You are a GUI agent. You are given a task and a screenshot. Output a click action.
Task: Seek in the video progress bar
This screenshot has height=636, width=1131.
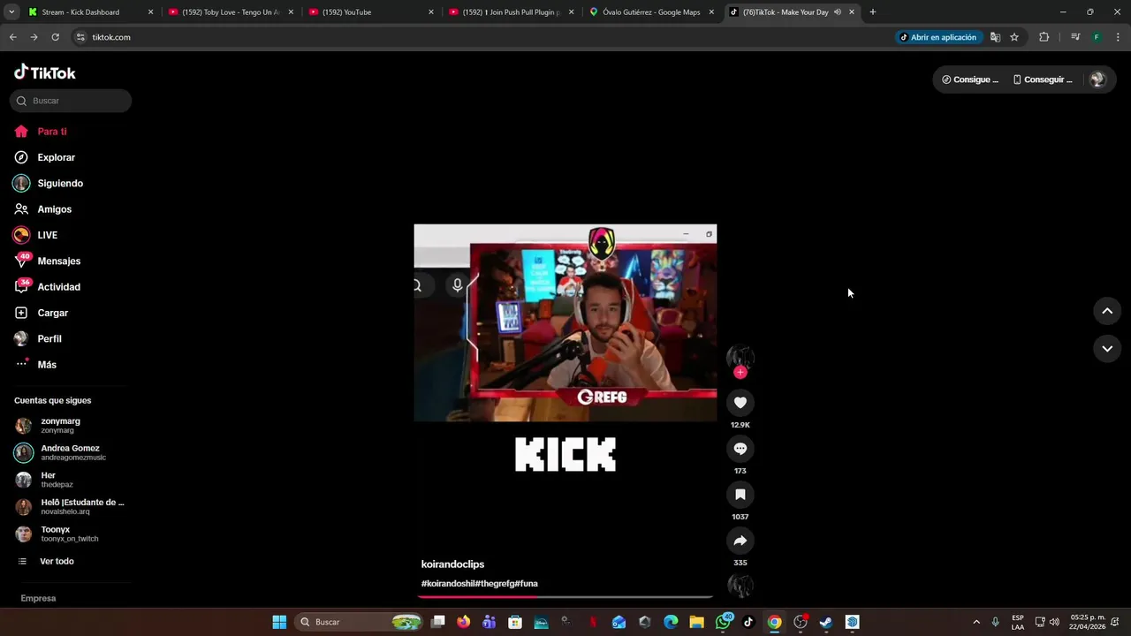tap(565, 597)
